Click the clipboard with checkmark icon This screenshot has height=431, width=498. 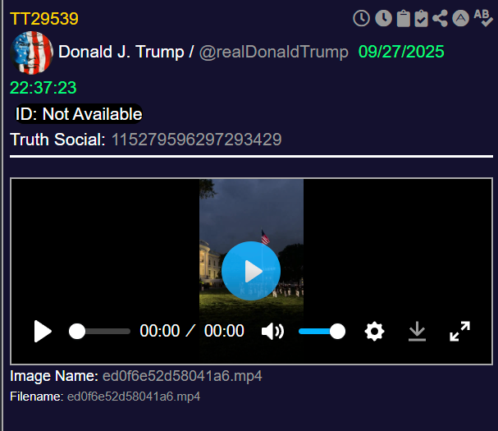tap(421, 18)
